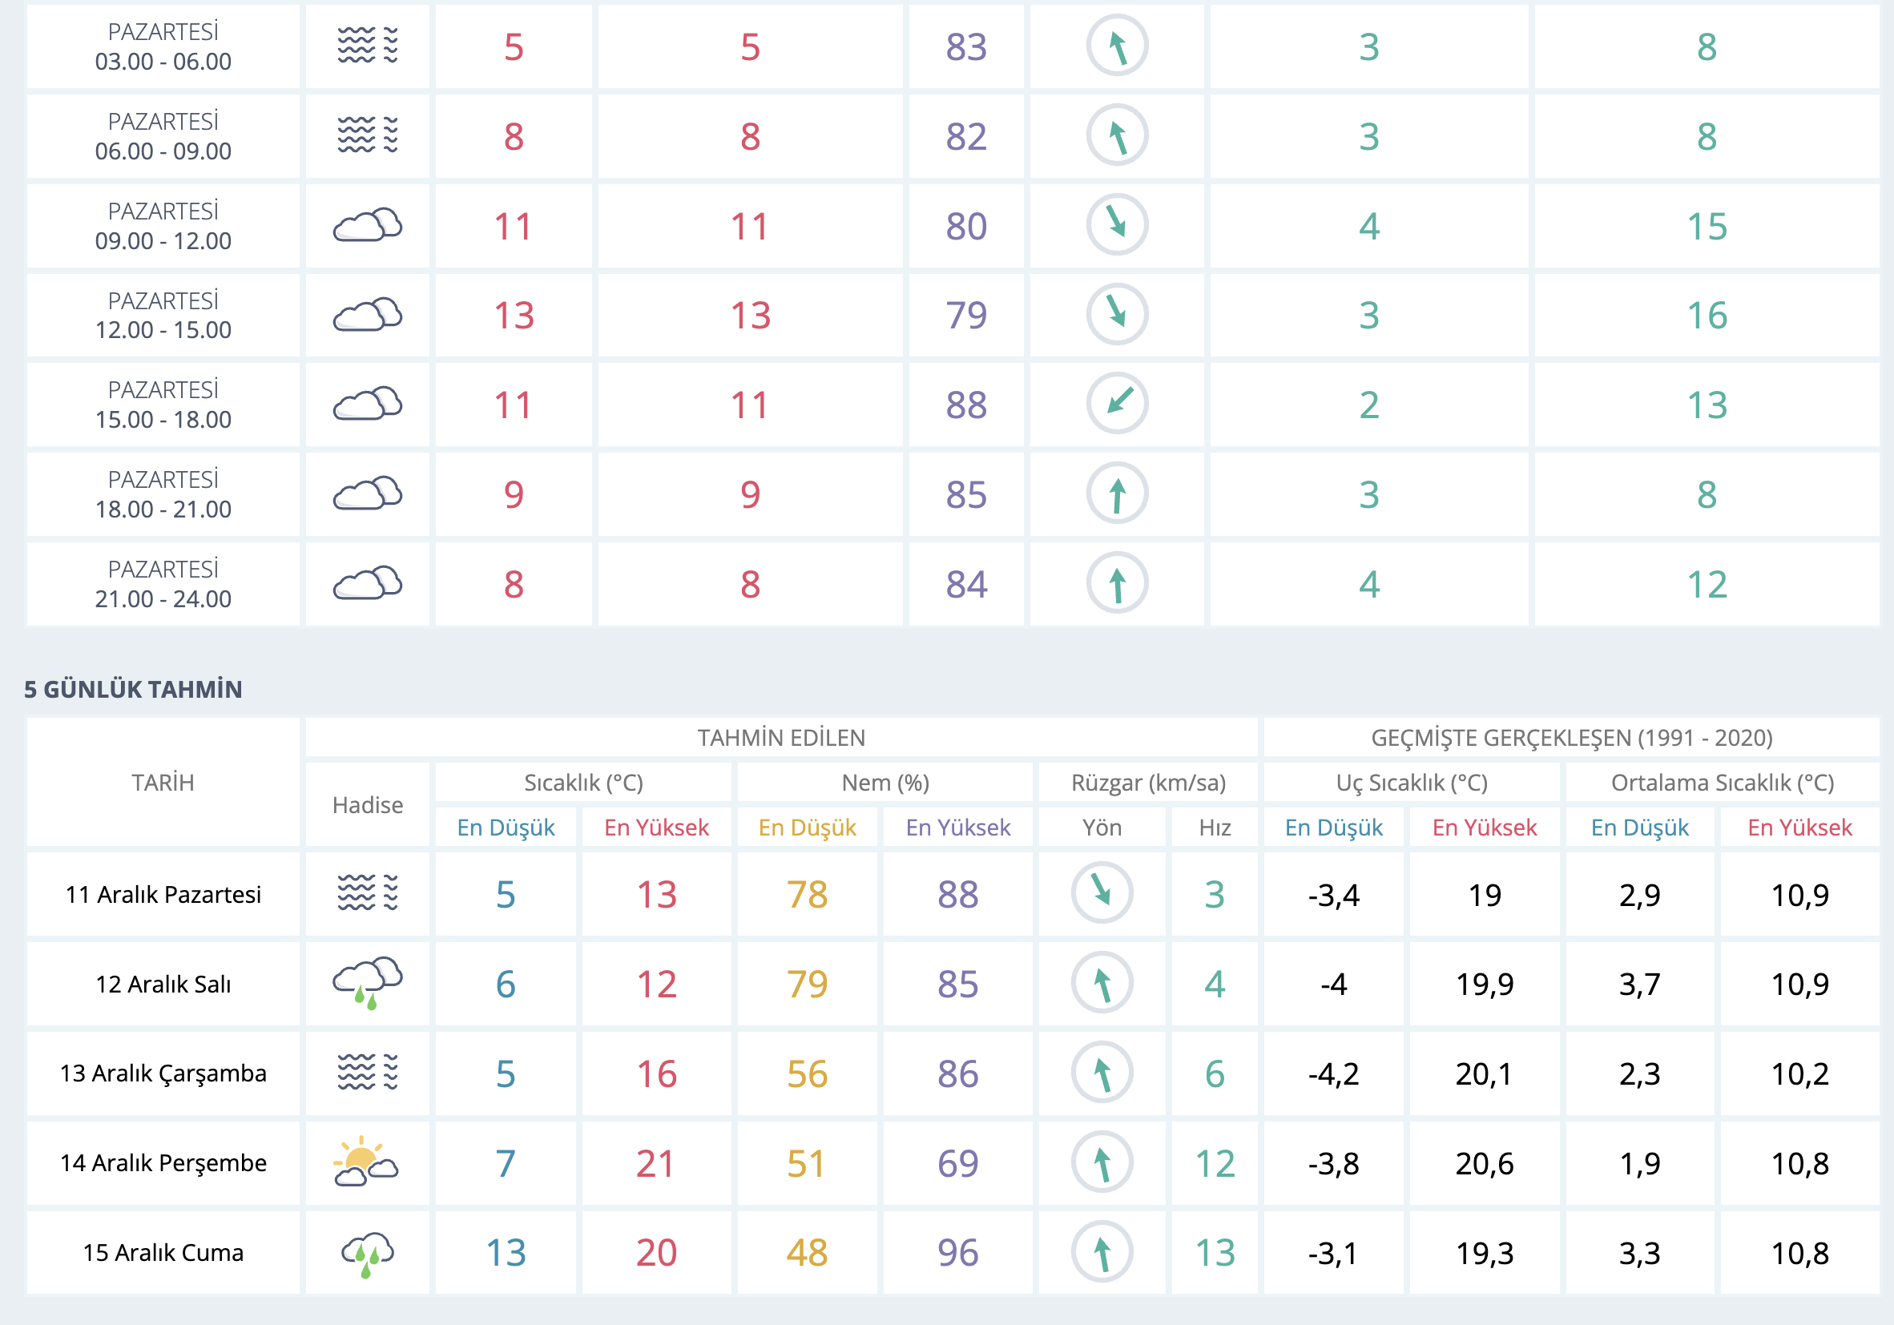
Task: Click fog icon for 13 Aralık Çarşamba
Action: coord(367,1073)
